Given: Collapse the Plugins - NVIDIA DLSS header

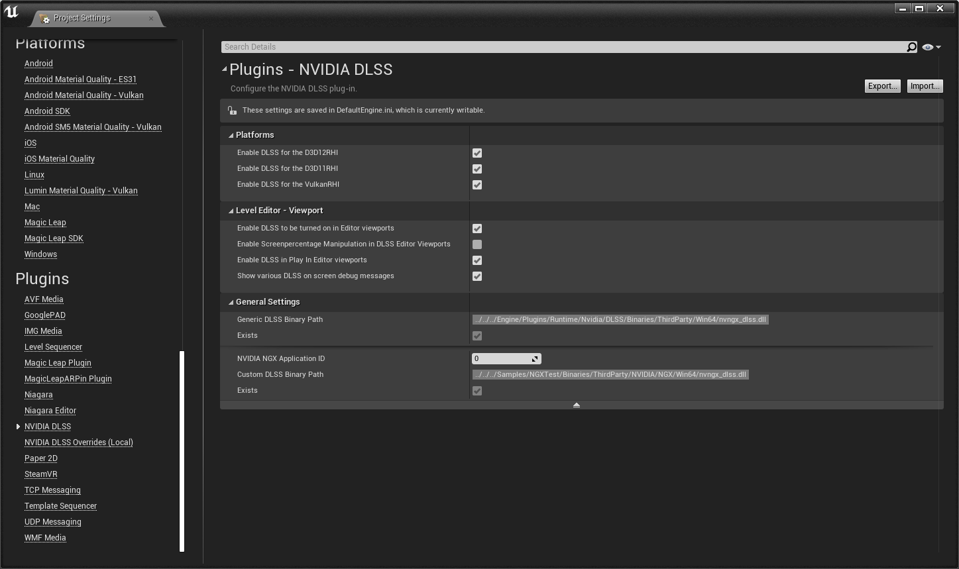Looking at the screenshot, I should coord(224,69).
